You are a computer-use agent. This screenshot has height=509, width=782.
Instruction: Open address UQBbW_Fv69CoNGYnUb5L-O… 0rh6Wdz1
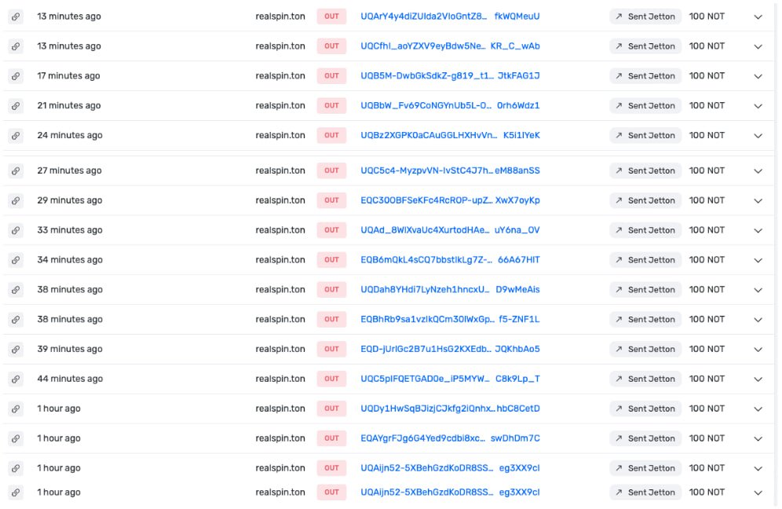(x=450, y=106)
